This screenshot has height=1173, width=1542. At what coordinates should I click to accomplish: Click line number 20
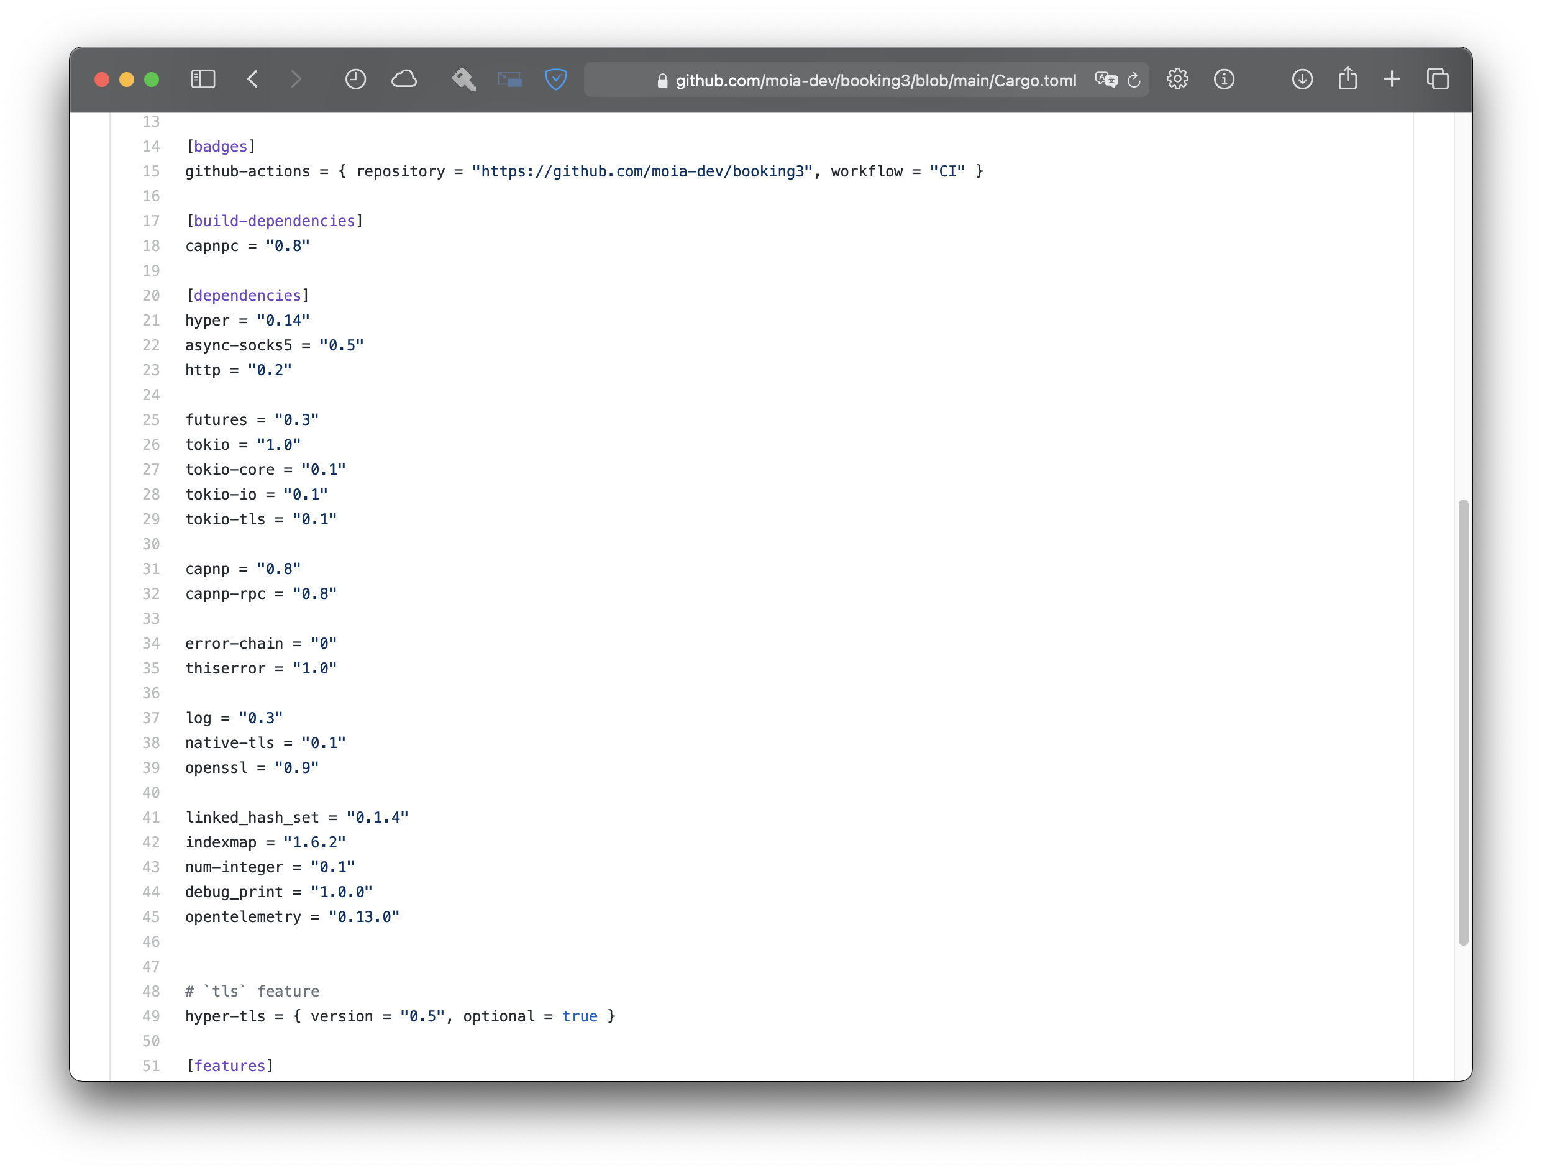[151, 295]
